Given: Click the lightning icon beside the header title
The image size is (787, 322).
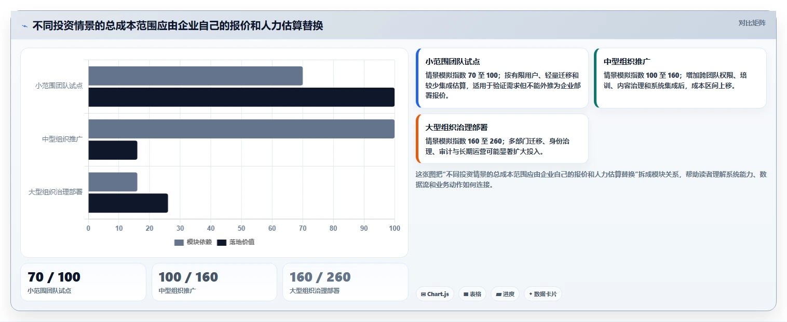Looking at the screenshot, I should click(24, 26).
